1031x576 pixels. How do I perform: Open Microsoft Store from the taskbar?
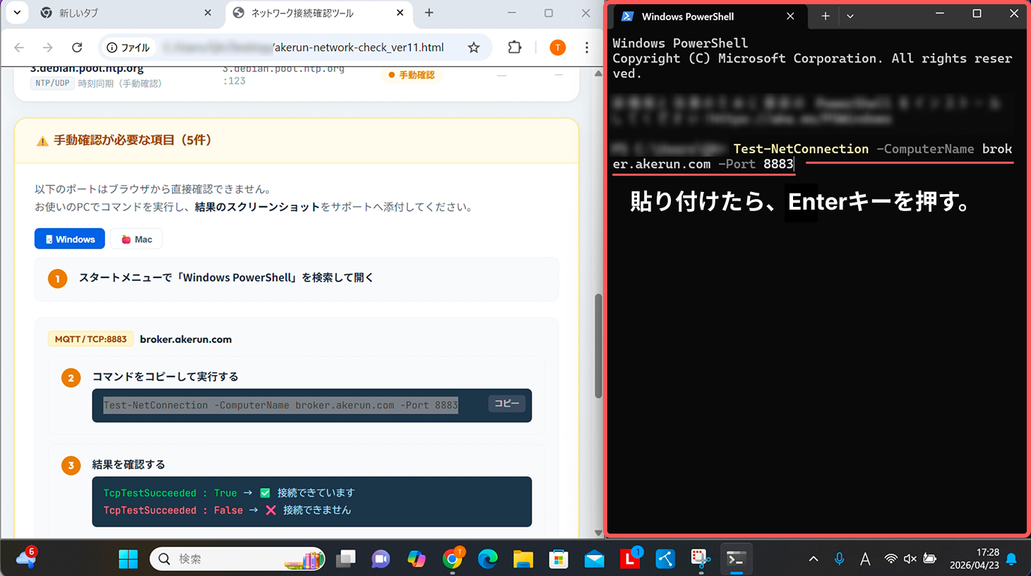[x=559, y=559]
